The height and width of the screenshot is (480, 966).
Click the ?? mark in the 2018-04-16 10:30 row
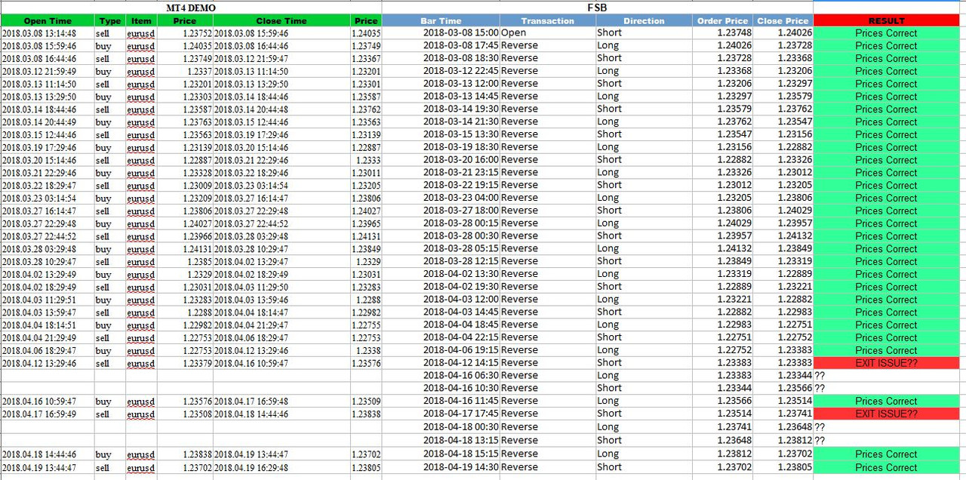(820, 389)
